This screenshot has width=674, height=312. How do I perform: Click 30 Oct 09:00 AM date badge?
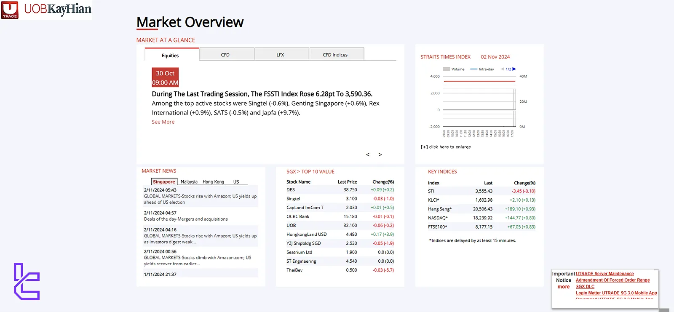tap(165, 77)
